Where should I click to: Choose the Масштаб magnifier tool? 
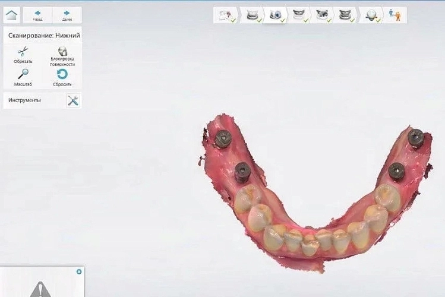click(23, 77)
